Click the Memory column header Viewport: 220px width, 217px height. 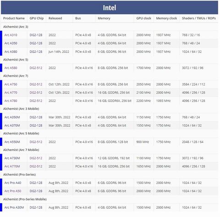pyautogui.click(x=104, y=18)
